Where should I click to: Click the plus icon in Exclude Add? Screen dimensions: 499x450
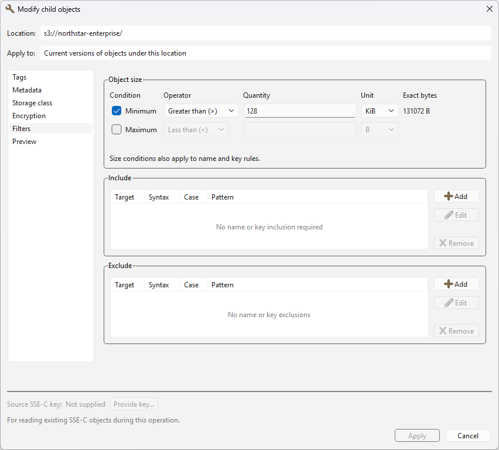[x=449, y=284]
